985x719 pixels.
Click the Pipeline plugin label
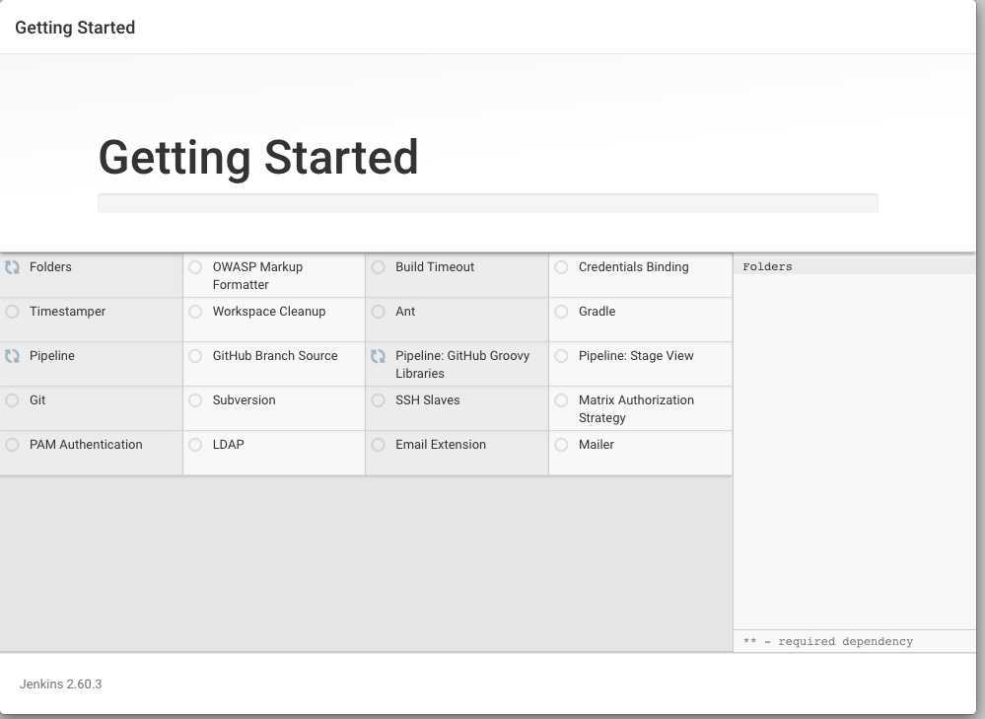(x=52, y=356)
